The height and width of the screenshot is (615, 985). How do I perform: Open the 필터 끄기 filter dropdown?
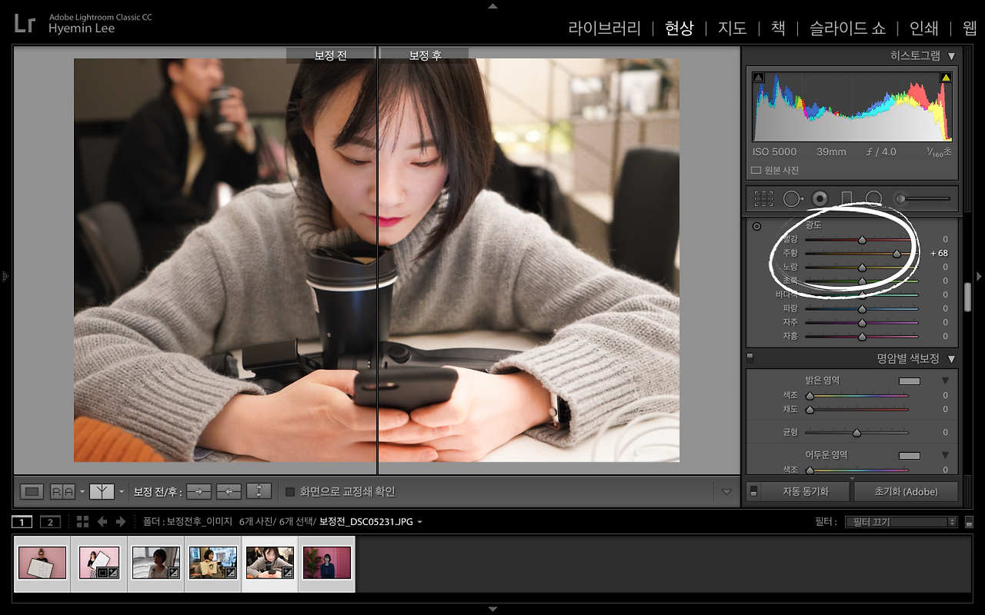coord(901,522)
